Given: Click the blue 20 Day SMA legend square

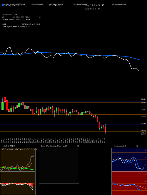Looking at the screenshot, I should (x=3, y=5).
